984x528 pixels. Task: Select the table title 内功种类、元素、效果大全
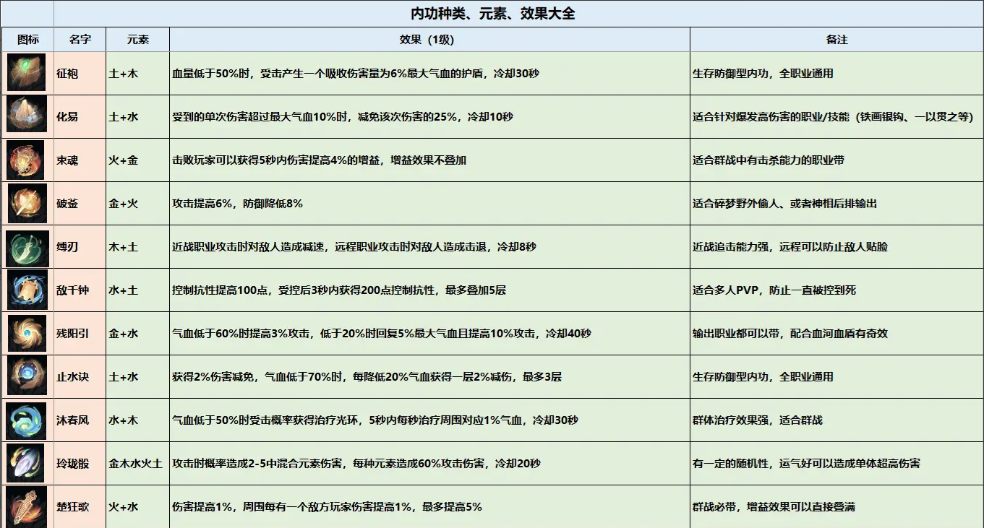[492, 14]
